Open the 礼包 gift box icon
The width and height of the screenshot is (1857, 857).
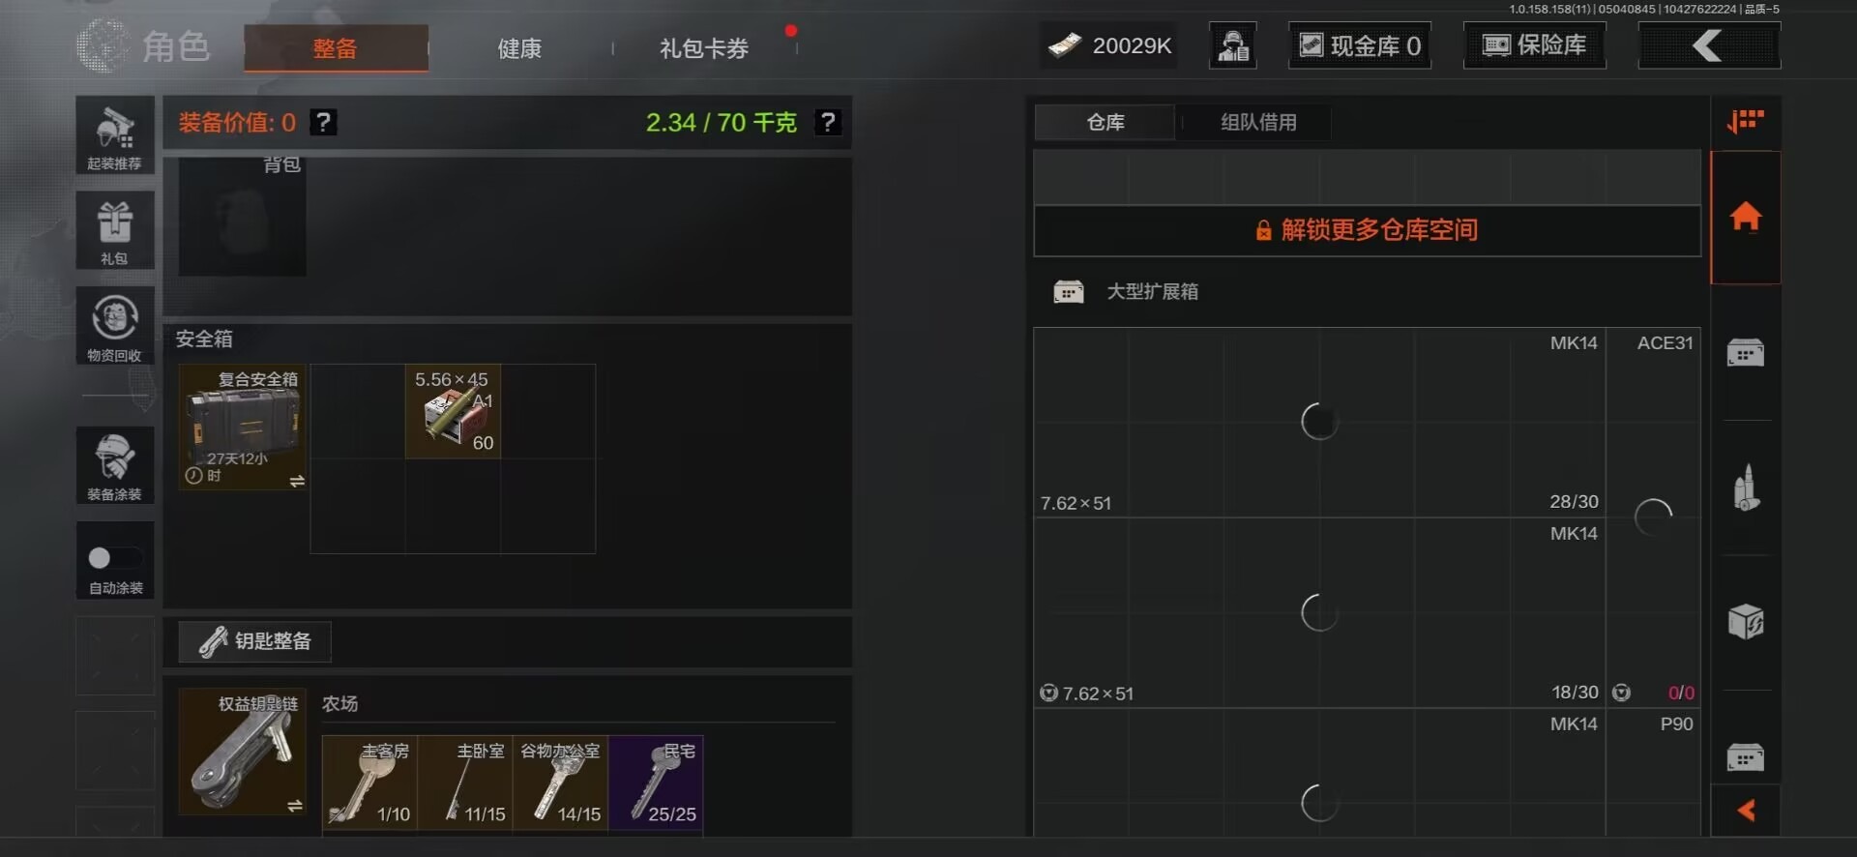(115, 230)
